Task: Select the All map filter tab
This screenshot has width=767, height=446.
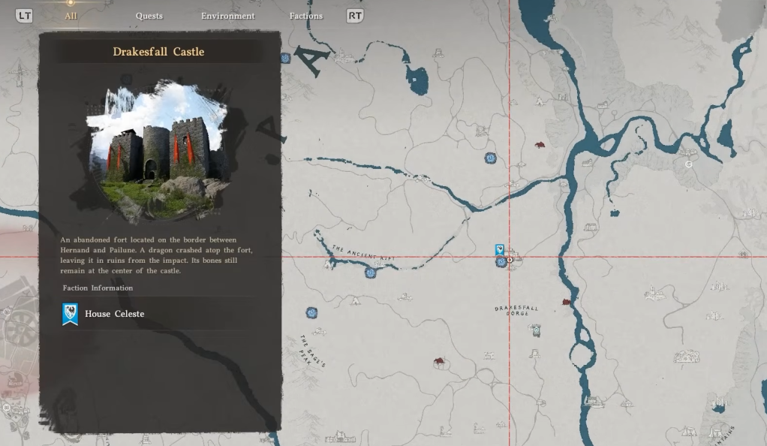Action: point(71,16)
